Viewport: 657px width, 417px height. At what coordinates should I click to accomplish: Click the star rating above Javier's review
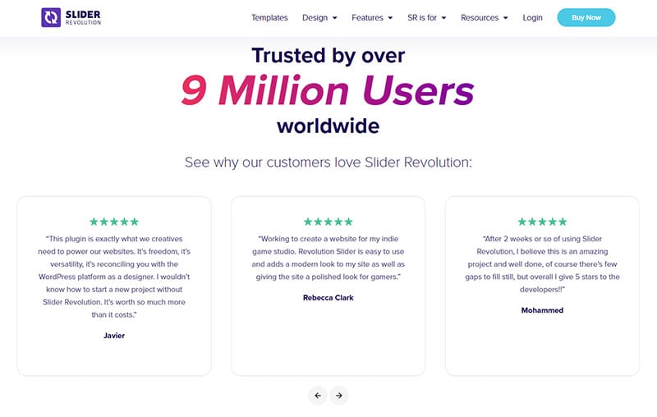pyautogui.click(x=114, y=222)
